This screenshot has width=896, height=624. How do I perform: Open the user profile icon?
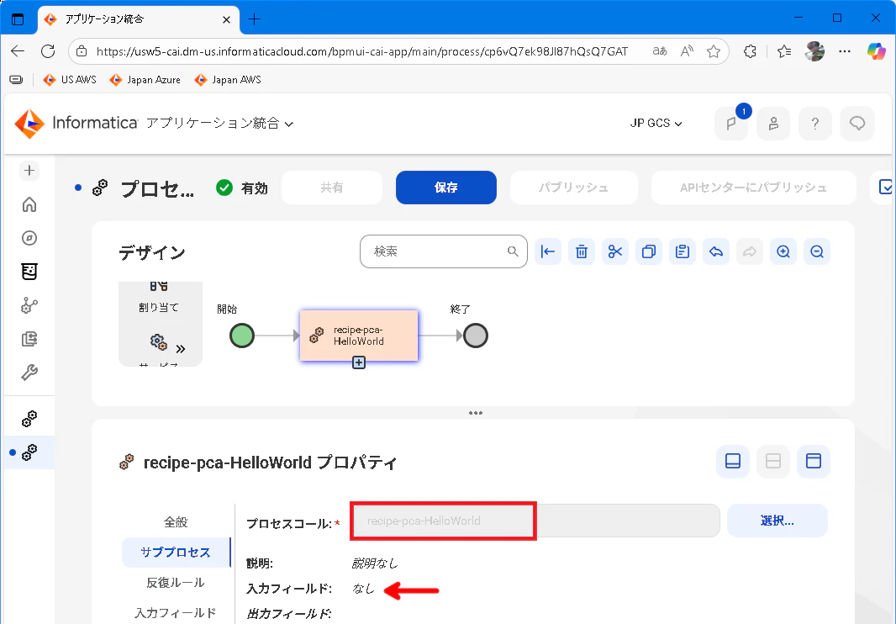(773, 124)
